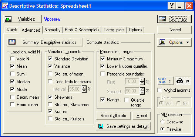The height and width of the screenshot is (137, 195).
Task: Toggle the Kurtosis checkbox
Action: 50,111
